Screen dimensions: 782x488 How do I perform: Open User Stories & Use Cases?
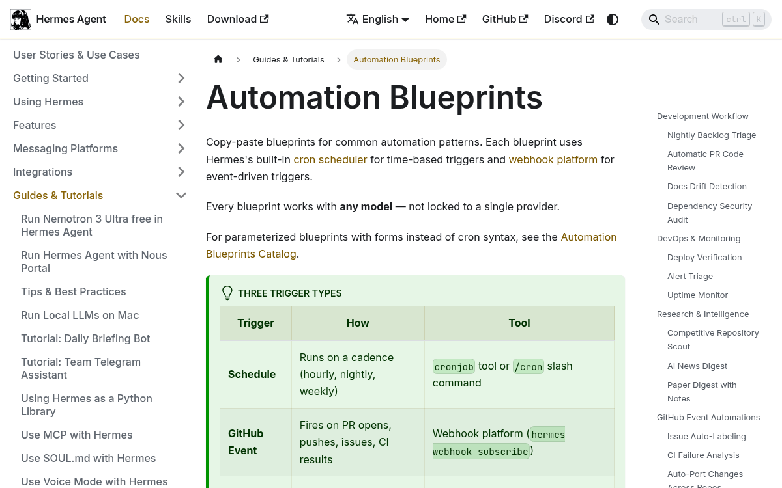click(x=76, y=55)
